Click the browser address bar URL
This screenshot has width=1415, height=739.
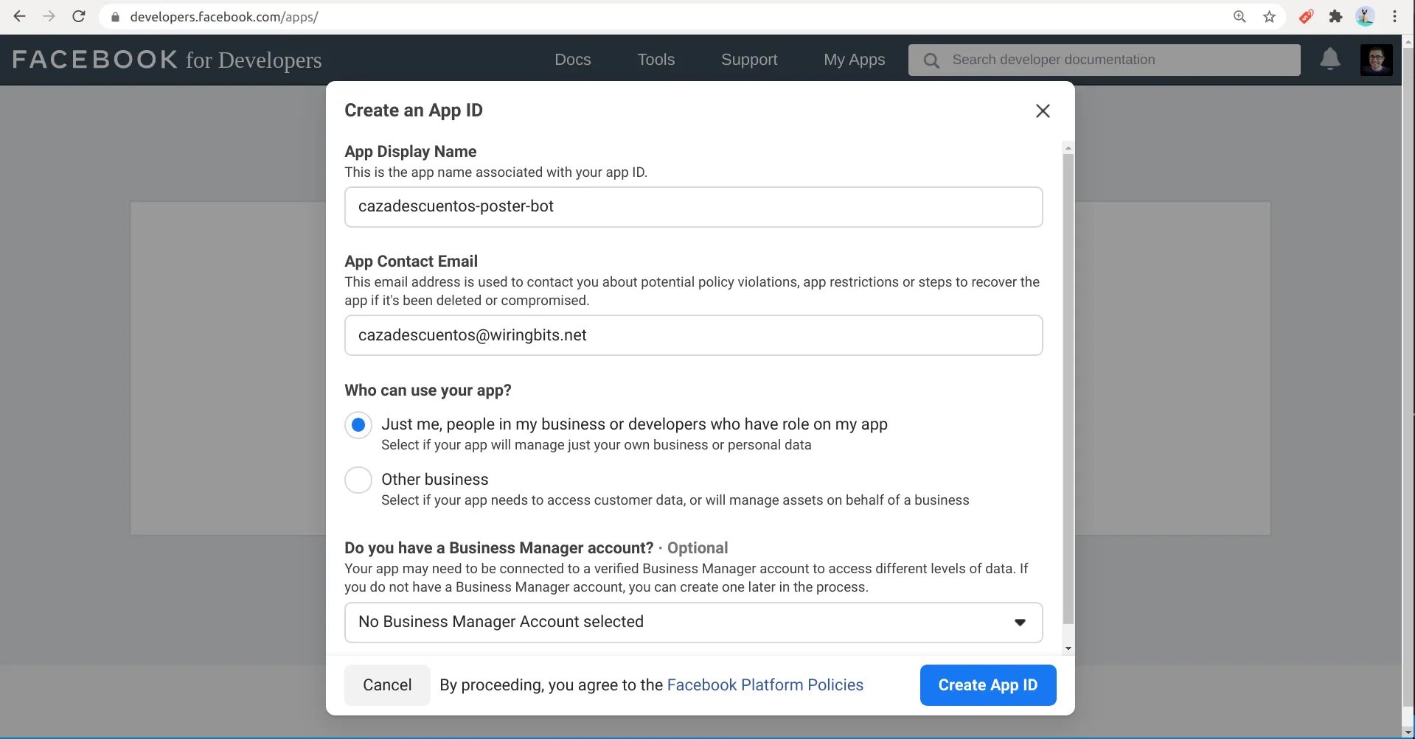click(x=224, y=17)
